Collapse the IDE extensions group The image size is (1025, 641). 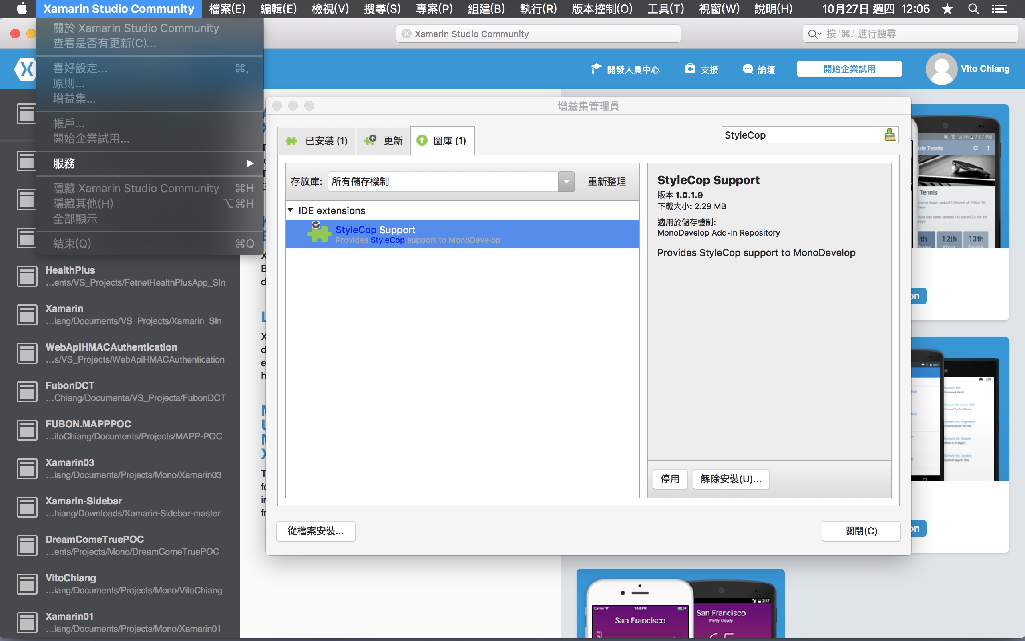[x=291, y=210]
